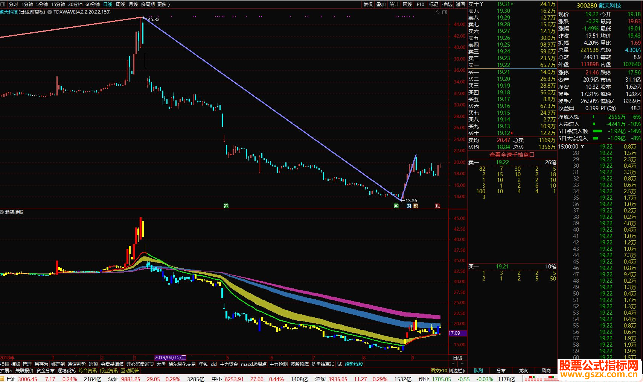The height and width of the screenshot is (382, 643).
Task: Toggle the panel layout icon above the chart
Action: 445,12
